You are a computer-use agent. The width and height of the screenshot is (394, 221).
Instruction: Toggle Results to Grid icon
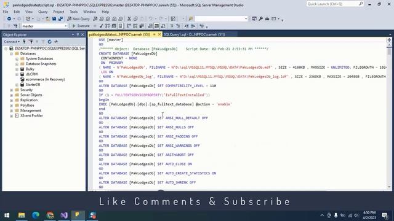(x=156, y=26)
